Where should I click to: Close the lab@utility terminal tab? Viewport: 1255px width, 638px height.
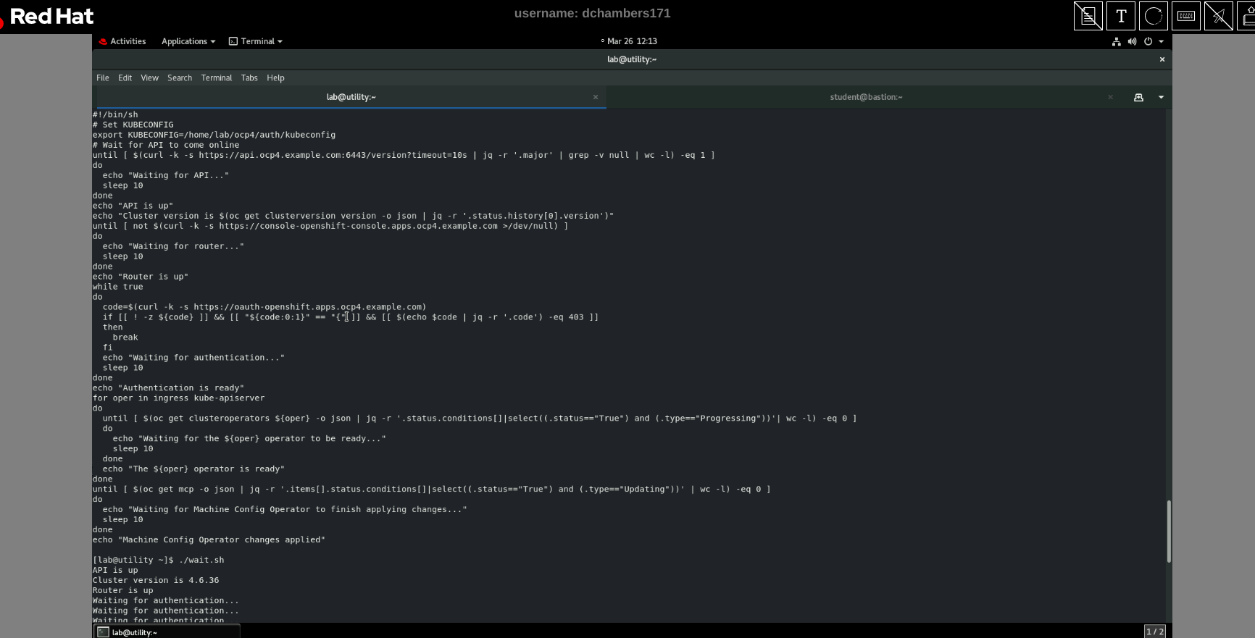click(596, 97)
